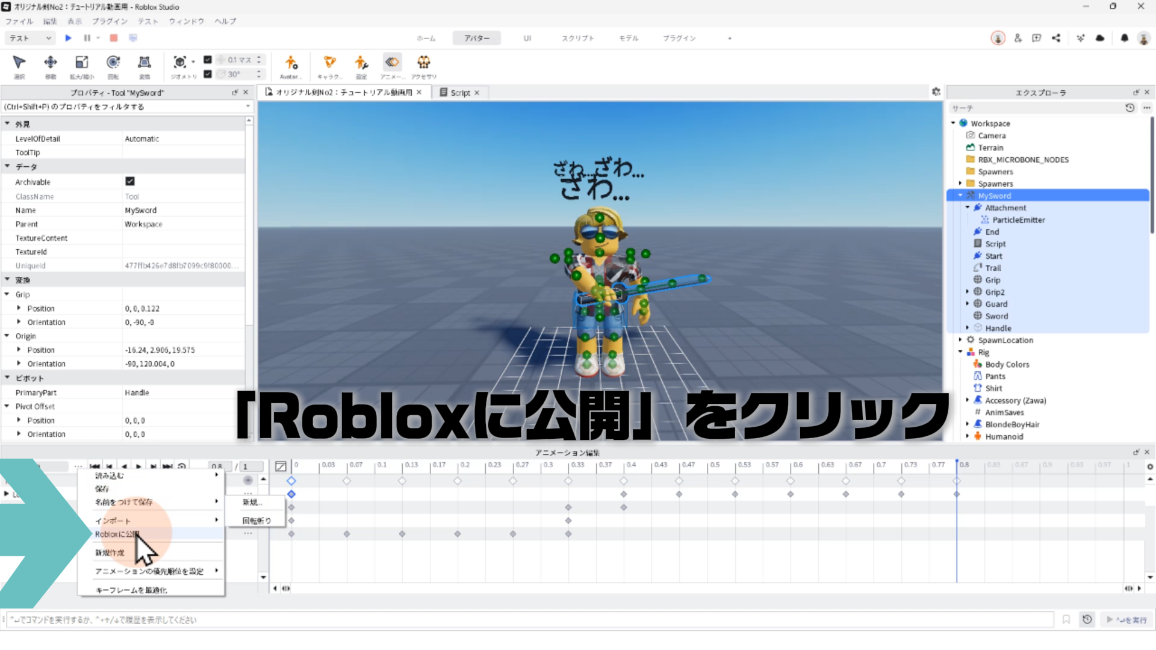The height and width of the screenshot is (650, 1156).
Task: Click the Transform (変換) tool icon
Action: [x=144, y=63]
